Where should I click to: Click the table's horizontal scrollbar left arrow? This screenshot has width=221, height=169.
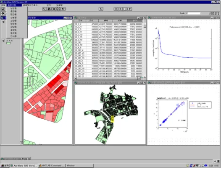click(76, 78)
